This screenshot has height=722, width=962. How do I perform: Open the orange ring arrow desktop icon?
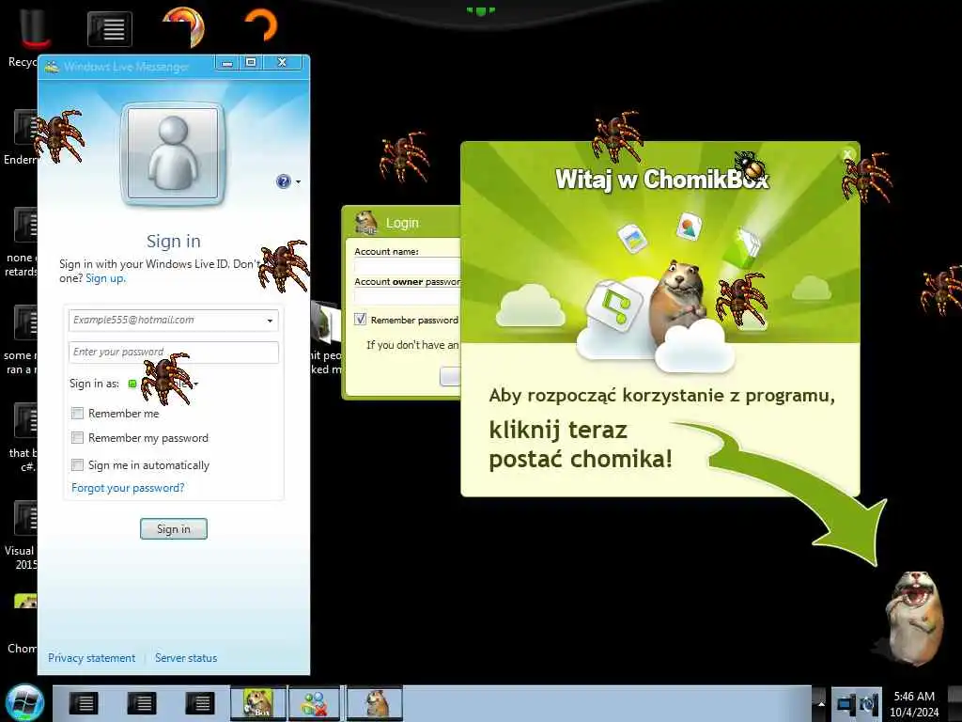point(261,25)
